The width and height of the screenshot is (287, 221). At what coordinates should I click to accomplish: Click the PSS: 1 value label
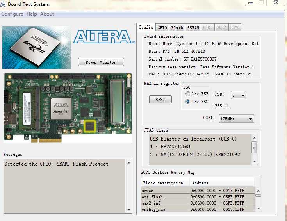point(222,106)
